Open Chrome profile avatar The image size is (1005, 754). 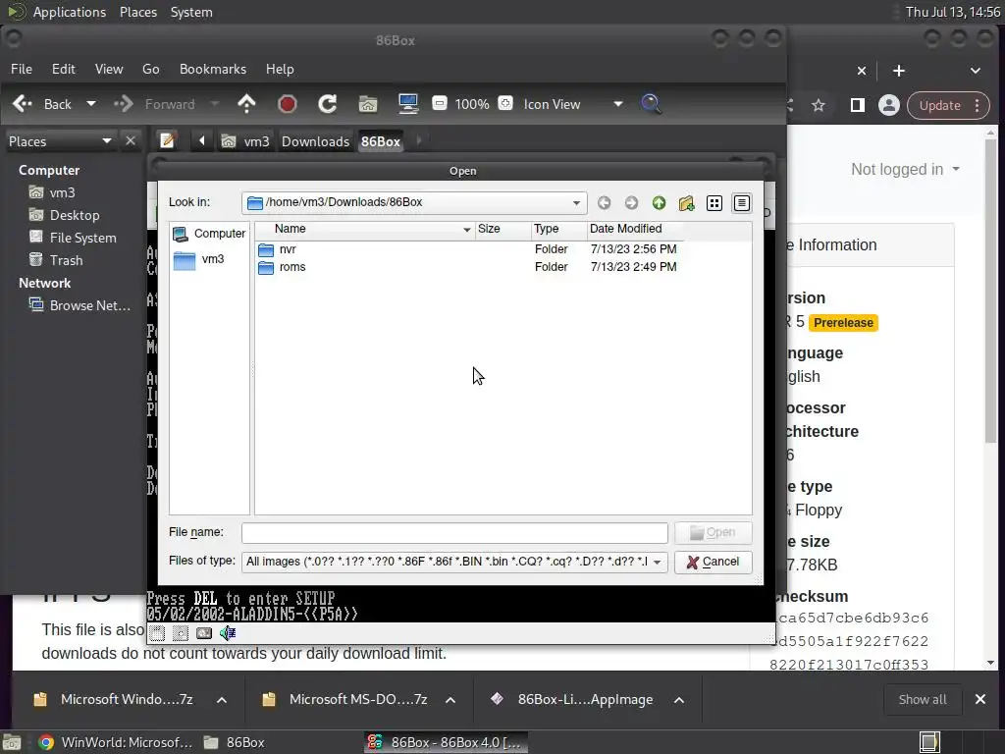tap(889, 105)
